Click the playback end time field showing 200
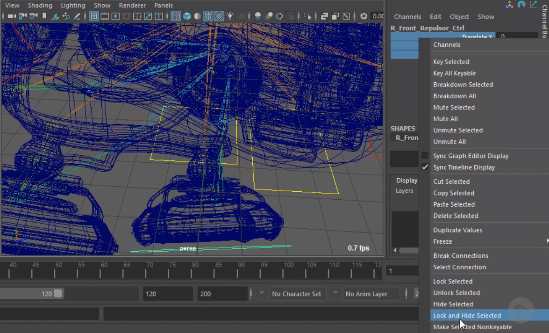Screen dimensions: 549x333 click(222, 294)
